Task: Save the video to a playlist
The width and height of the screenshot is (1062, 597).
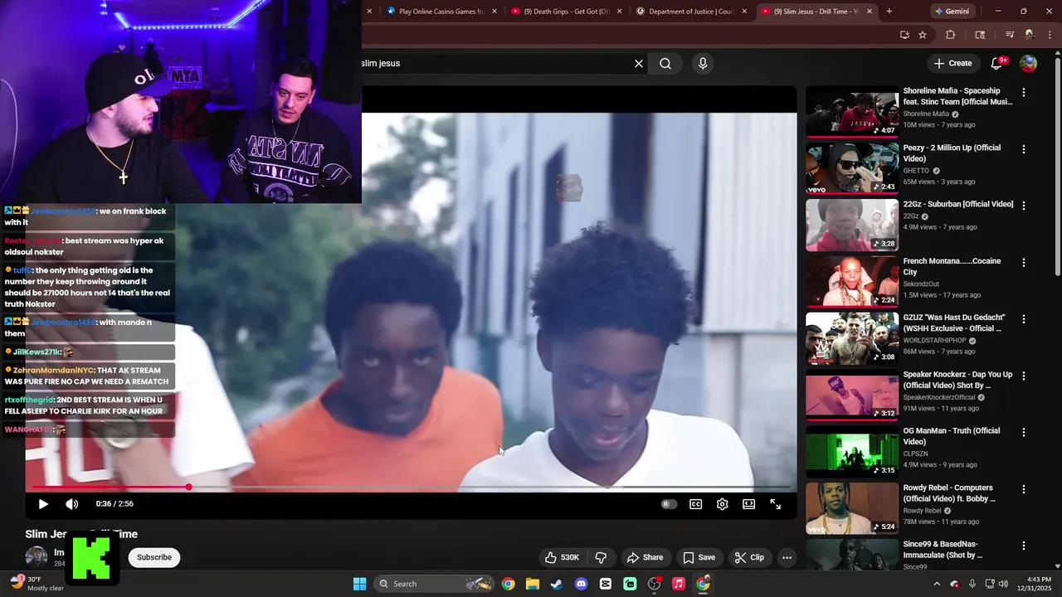Action: click(x=699, y=558)
